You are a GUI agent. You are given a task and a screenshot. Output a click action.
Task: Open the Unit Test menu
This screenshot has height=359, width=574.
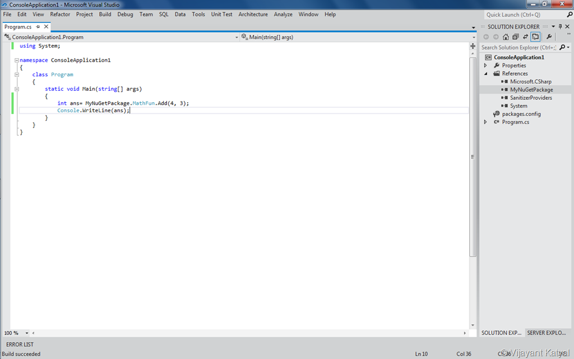click(x=221, y=14)
